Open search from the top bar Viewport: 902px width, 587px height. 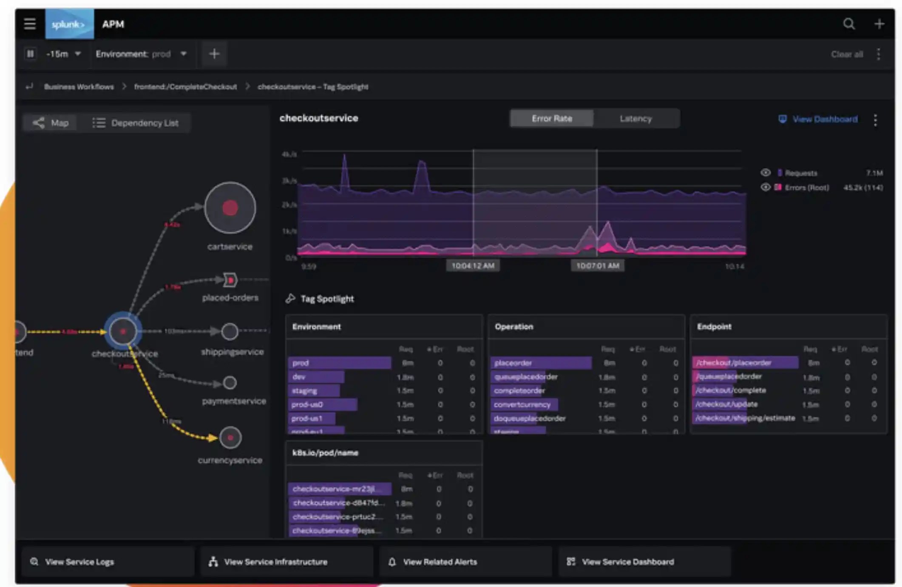coord(848,24)
